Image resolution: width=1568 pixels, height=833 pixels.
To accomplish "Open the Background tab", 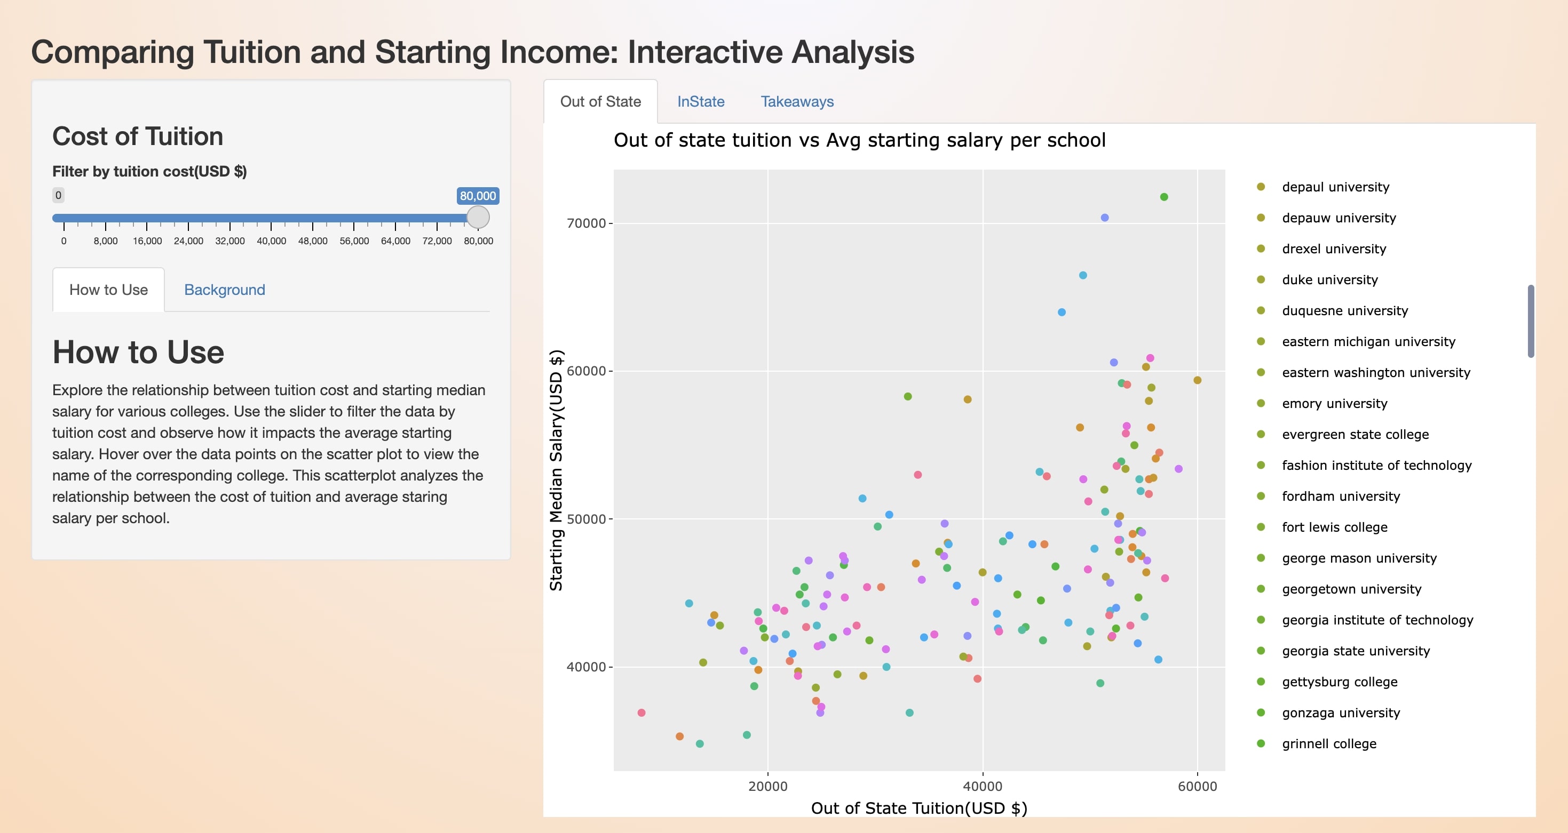I will pyautogui.click(x=225, y=290).
